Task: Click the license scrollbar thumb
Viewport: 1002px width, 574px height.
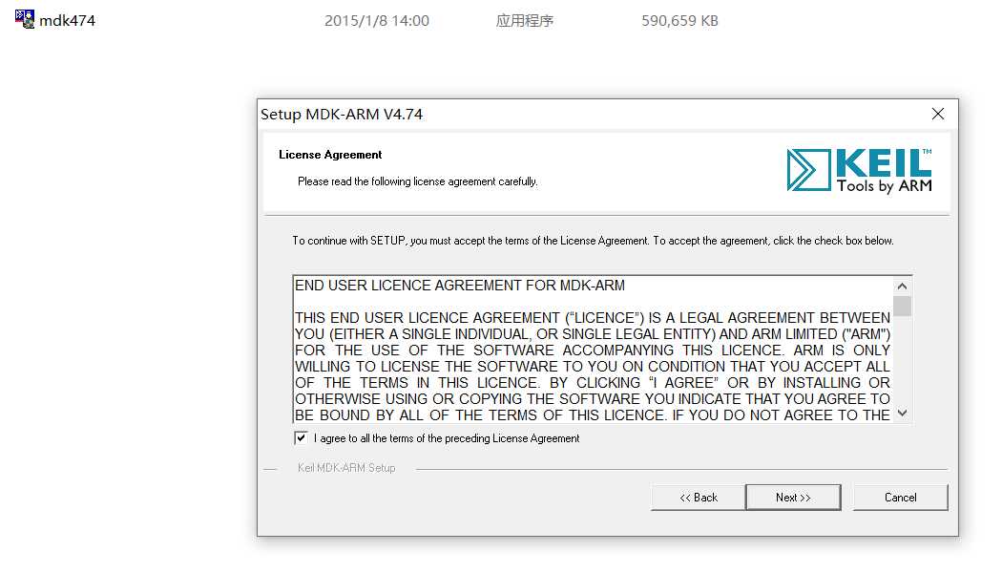Action: 902,306
